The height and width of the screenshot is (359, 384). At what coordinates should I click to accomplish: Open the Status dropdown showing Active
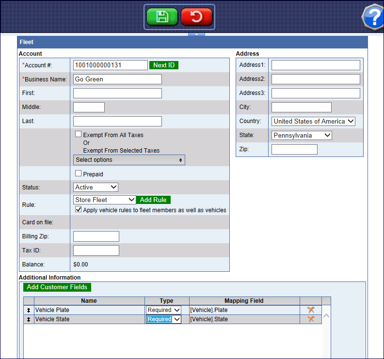coord(96,187)
